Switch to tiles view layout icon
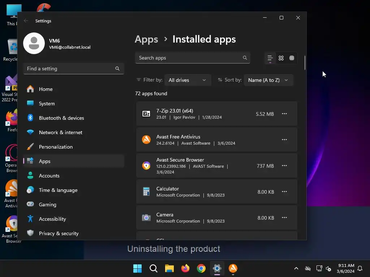370x277 pixels. [292, 58]
